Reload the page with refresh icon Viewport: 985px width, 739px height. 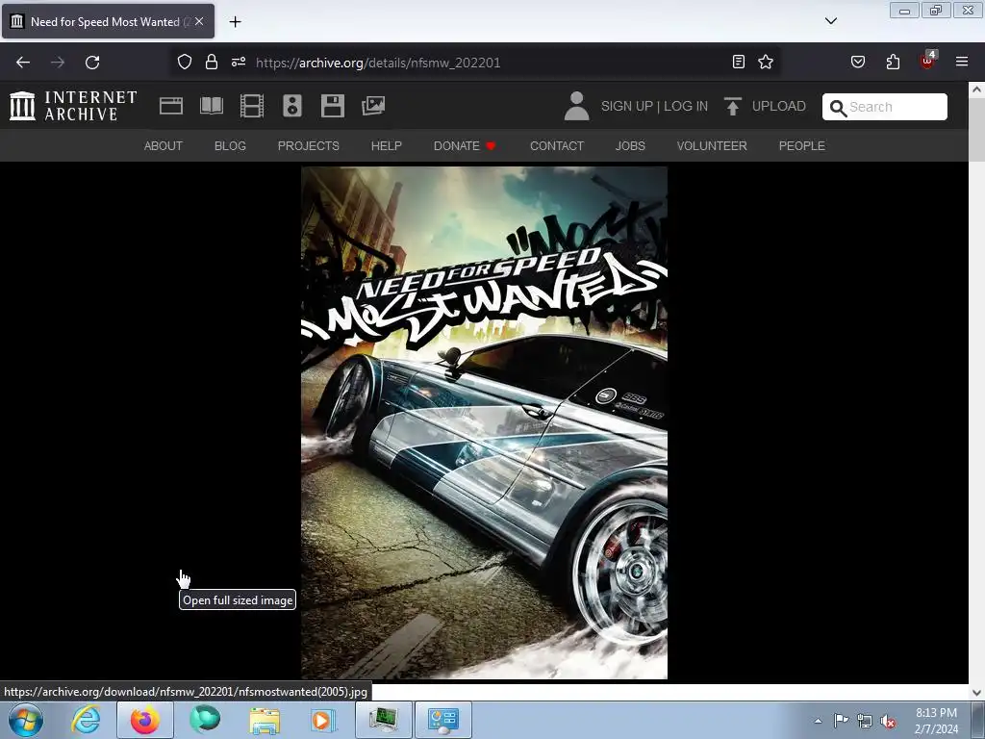pos(92,63)
